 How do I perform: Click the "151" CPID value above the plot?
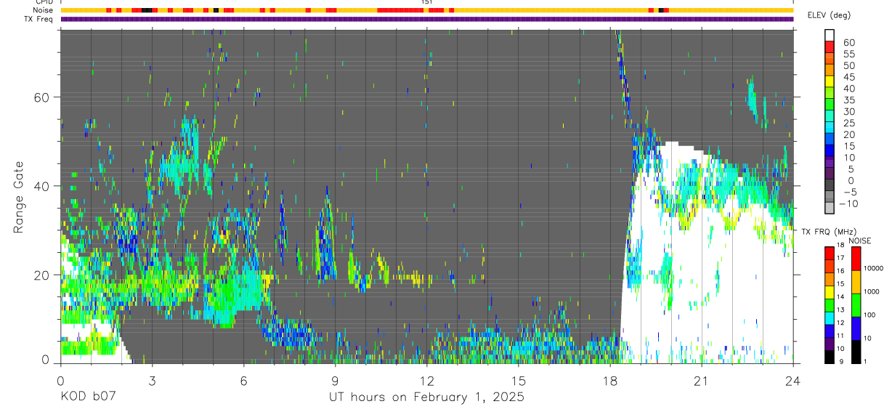426,2
